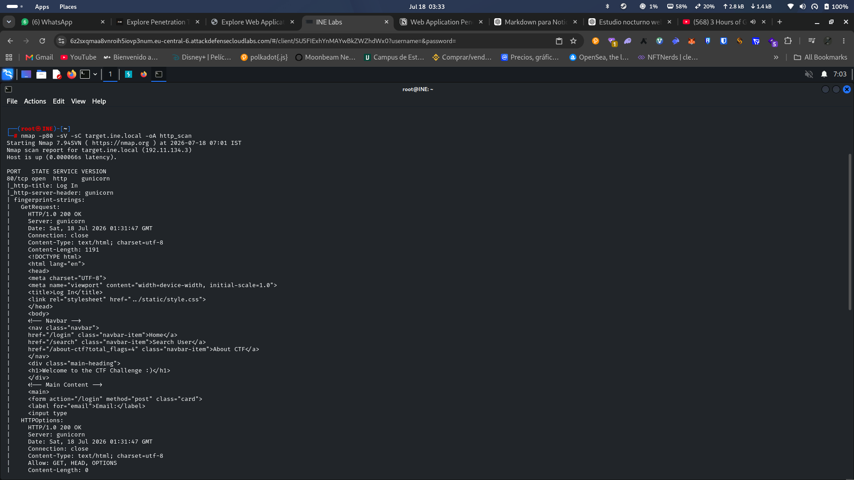
Task: Open the purple gem extension with badge 1
Action: (612, 41)
